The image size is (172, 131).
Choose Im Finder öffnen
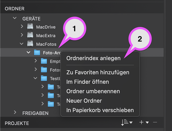coord(87,82)
